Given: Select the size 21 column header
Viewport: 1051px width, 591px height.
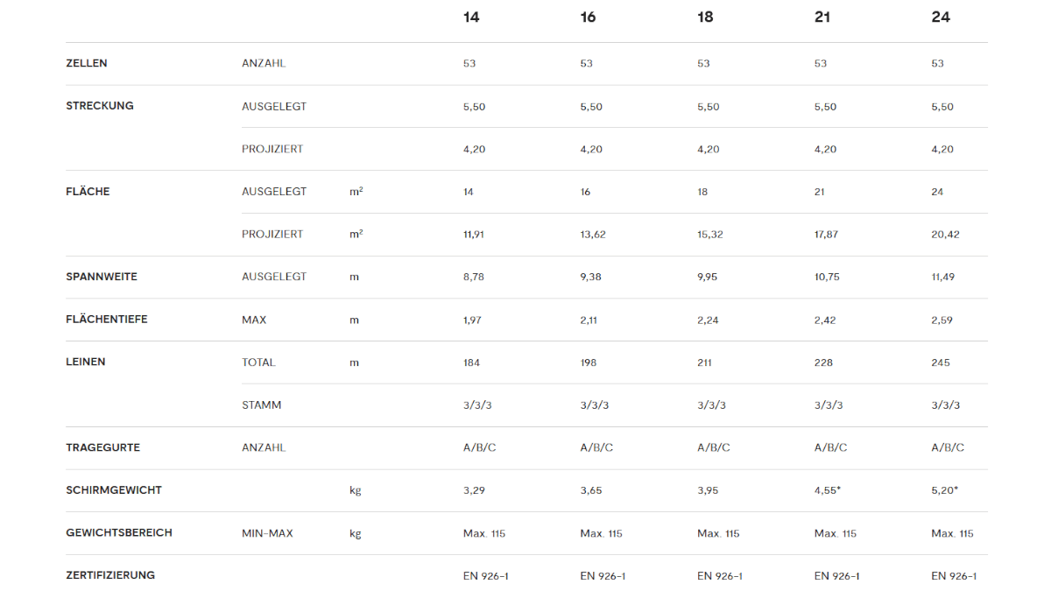Looking at the screenshot, I should pos(822,18).
